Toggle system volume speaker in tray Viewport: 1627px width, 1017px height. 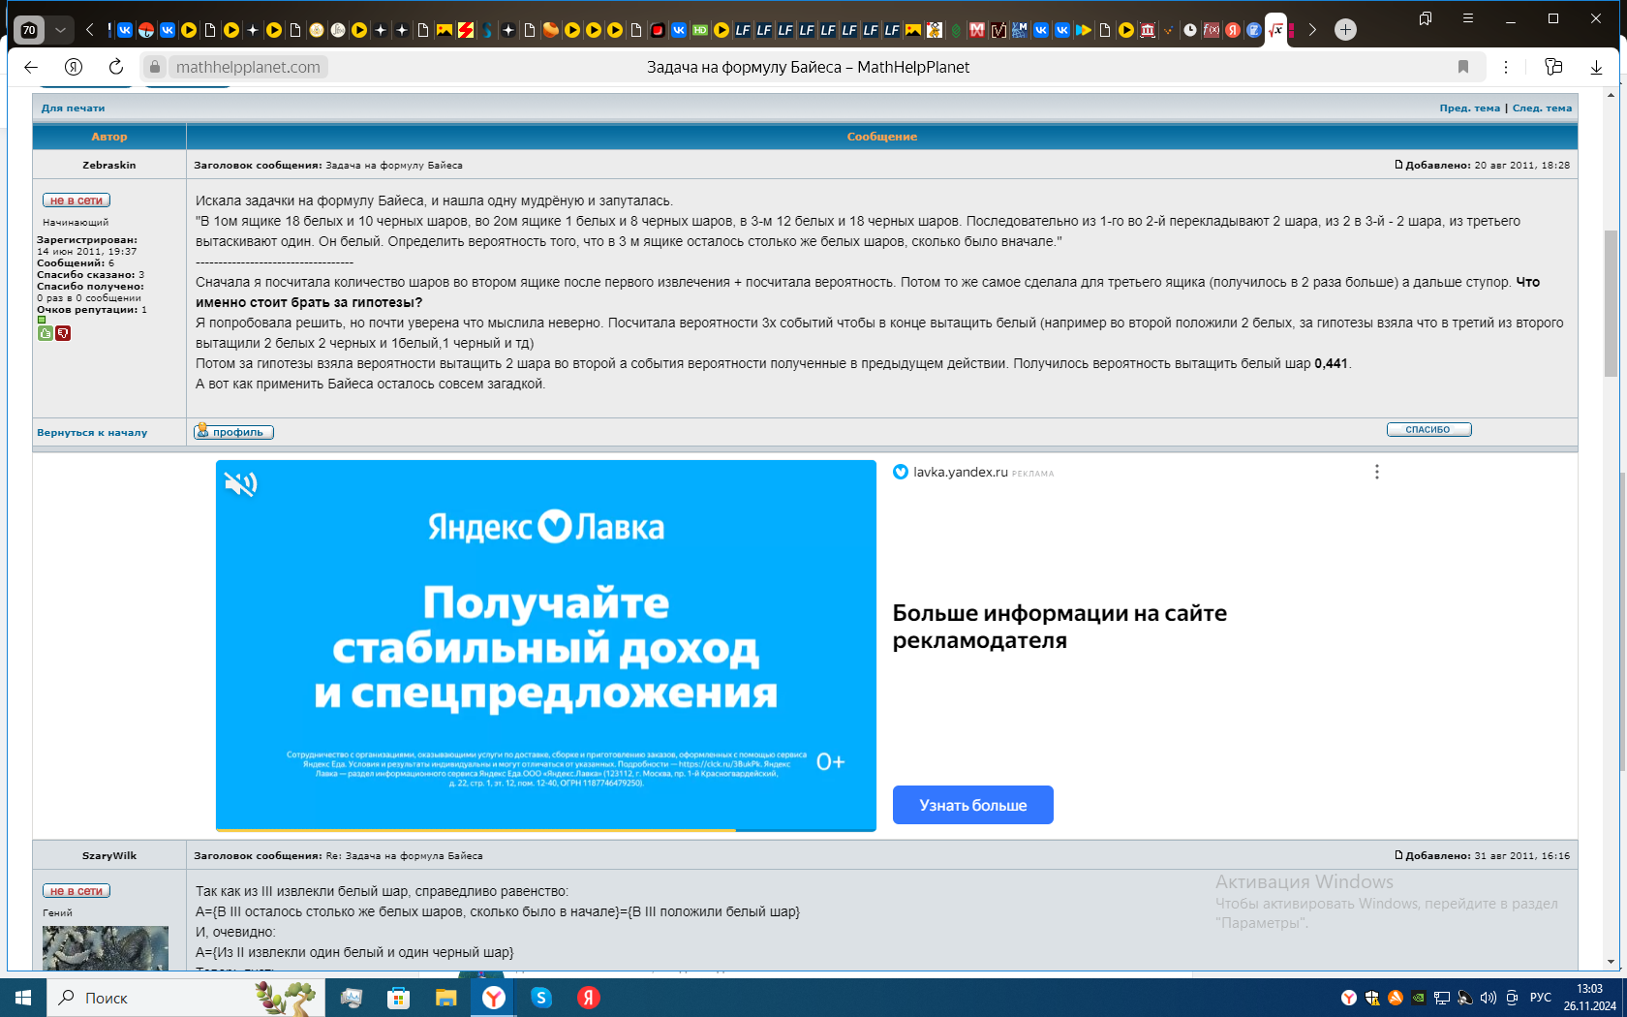click(1489, 998)
